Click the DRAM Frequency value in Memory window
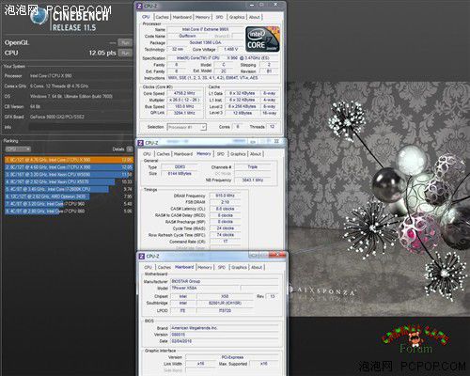 [225, 196]
